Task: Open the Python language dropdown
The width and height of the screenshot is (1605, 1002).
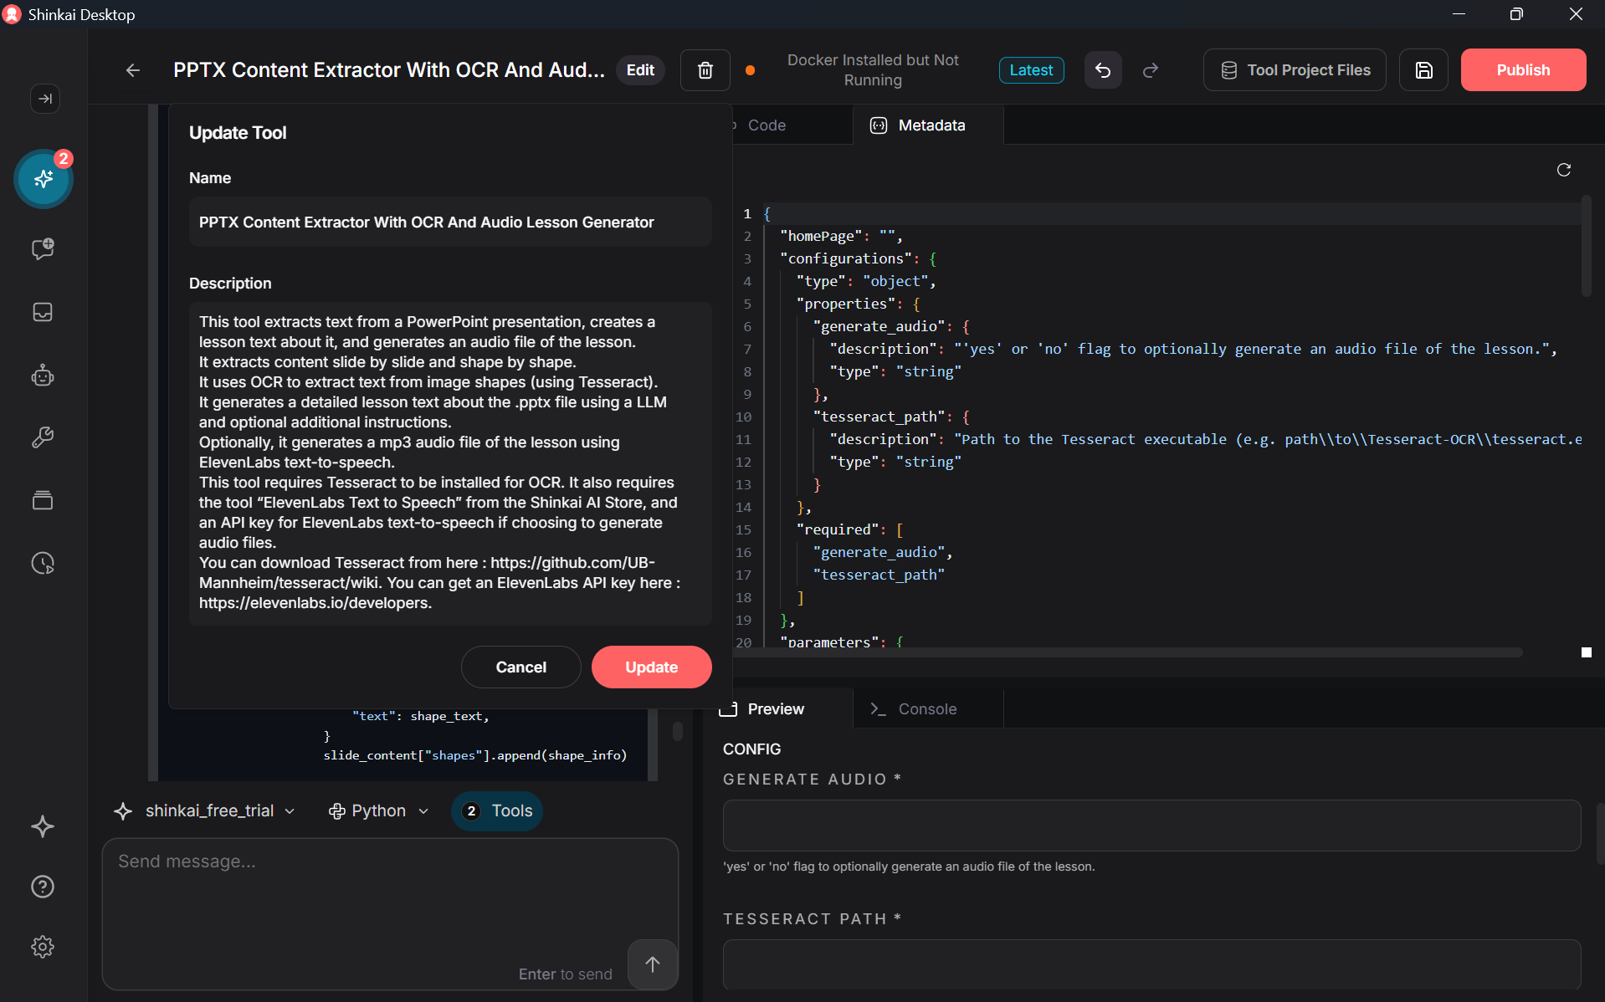Action: [377, 810]
